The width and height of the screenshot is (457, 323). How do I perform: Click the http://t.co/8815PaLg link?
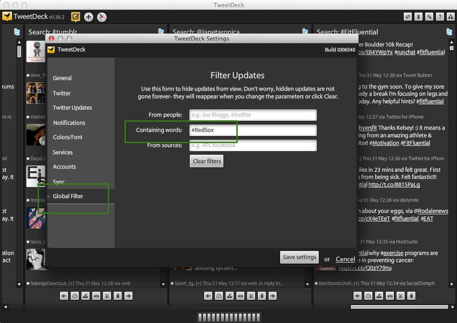(394, 185)
